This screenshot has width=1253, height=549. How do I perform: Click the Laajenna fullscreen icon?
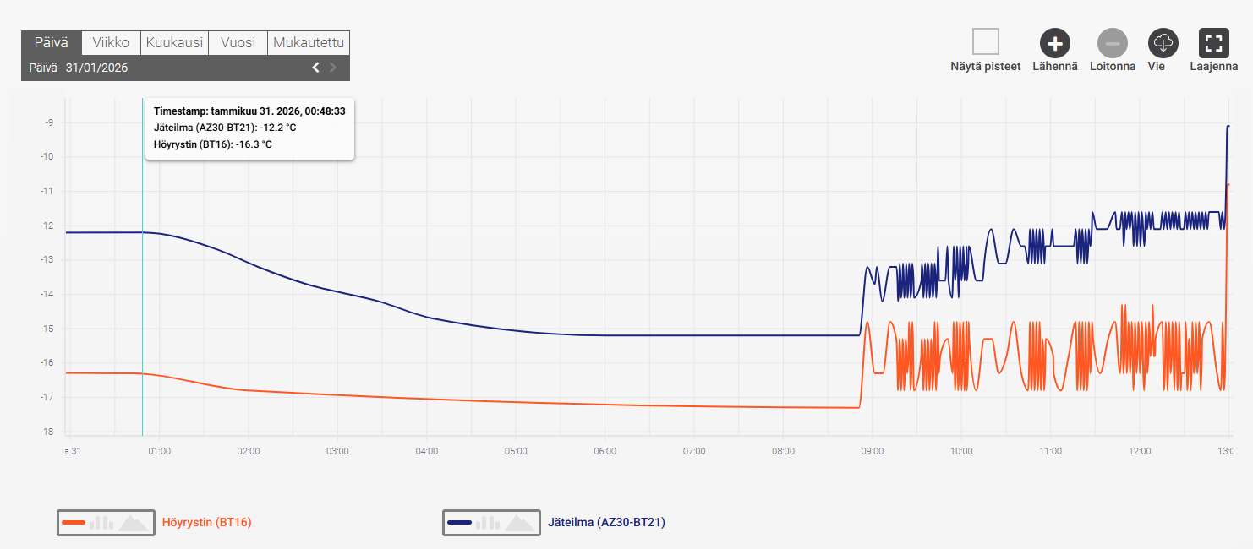pos(1213,42)
